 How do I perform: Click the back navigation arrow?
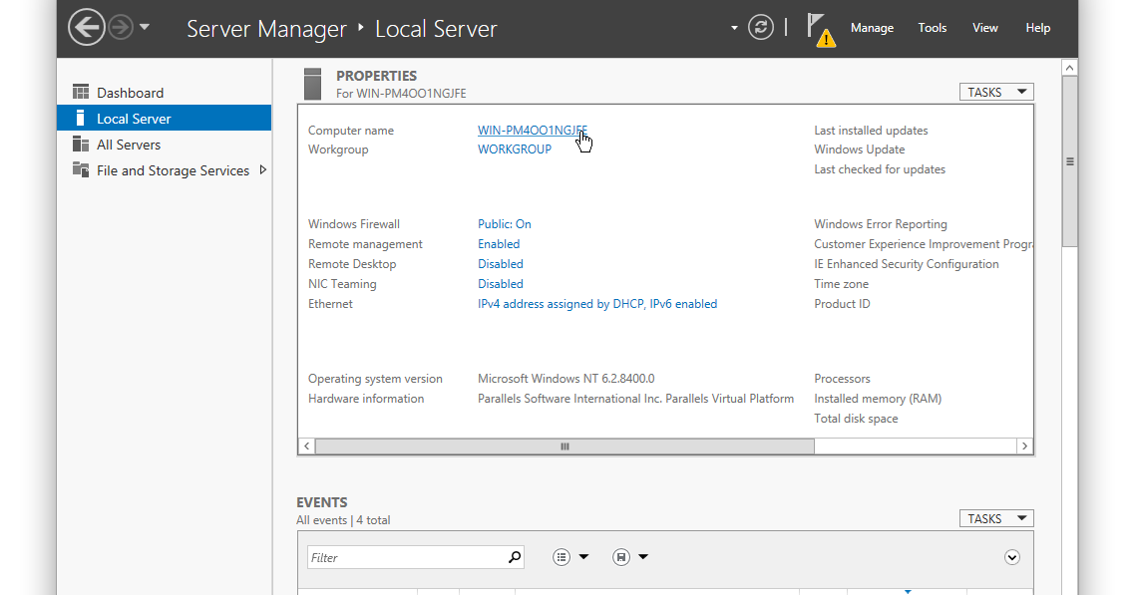(x=87, y=27)
